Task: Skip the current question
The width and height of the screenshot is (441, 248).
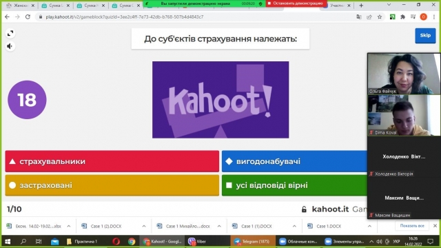Action: (x=425, y=35)
